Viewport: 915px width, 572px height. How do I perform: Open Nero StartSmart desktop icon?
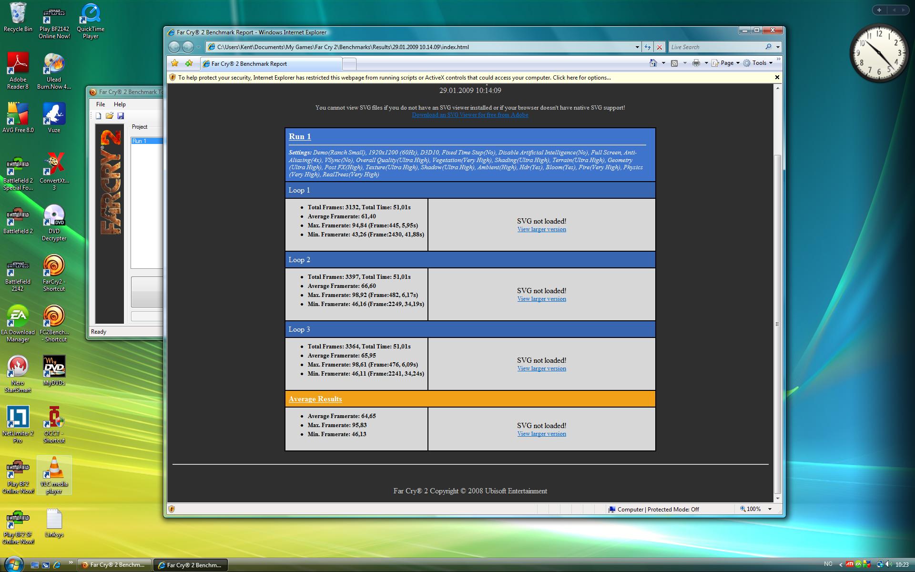pos(18,374)
